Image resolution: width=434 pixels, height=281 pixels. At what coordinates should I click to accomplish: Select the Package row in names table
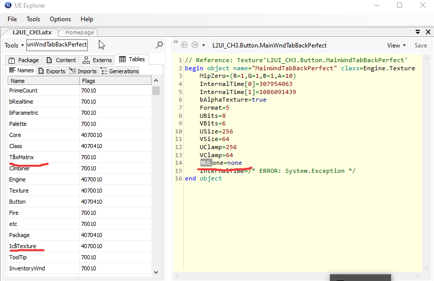tap(80, 235)
